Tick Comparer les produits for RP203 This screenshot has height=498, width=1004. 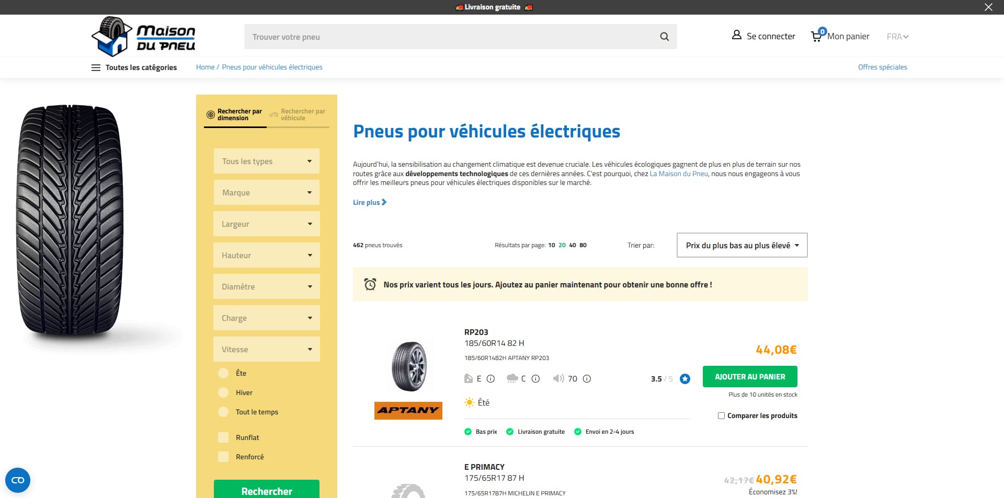[721, 416]
